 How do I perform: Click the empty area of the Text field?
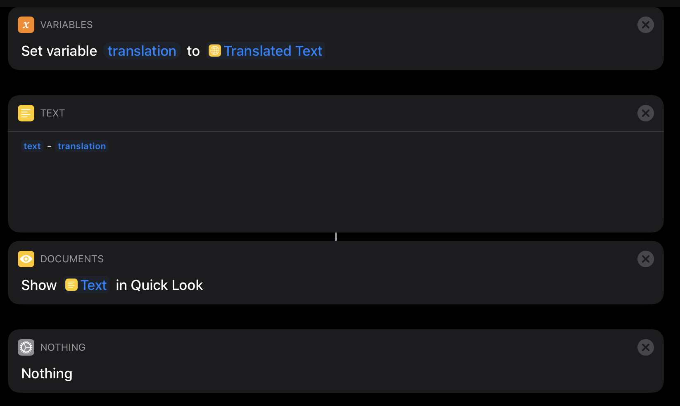pyautogui.click(x=330, y=190)
